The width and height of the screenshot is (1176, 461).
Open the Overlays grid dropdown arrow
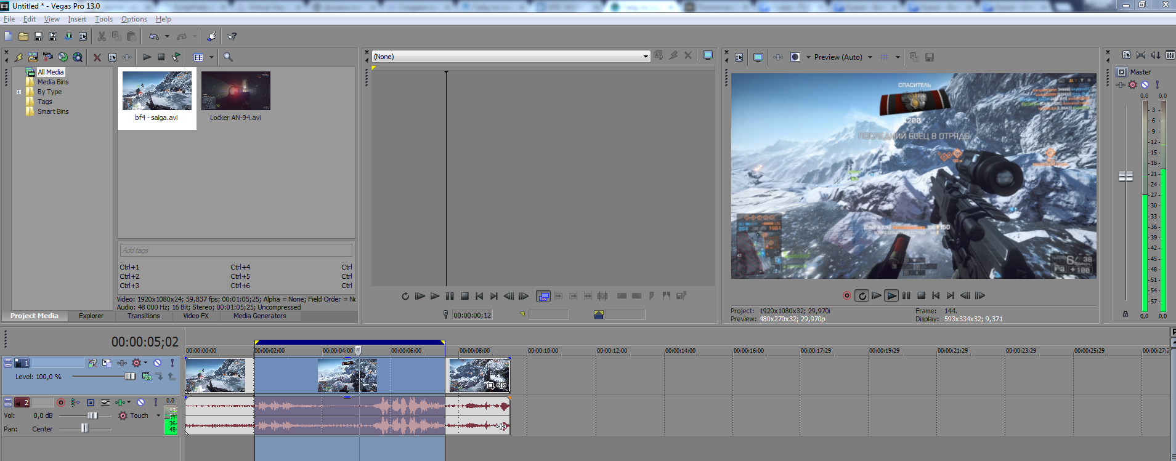(x=898, y=57)
